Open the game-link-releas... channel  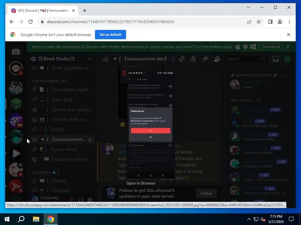61,110
